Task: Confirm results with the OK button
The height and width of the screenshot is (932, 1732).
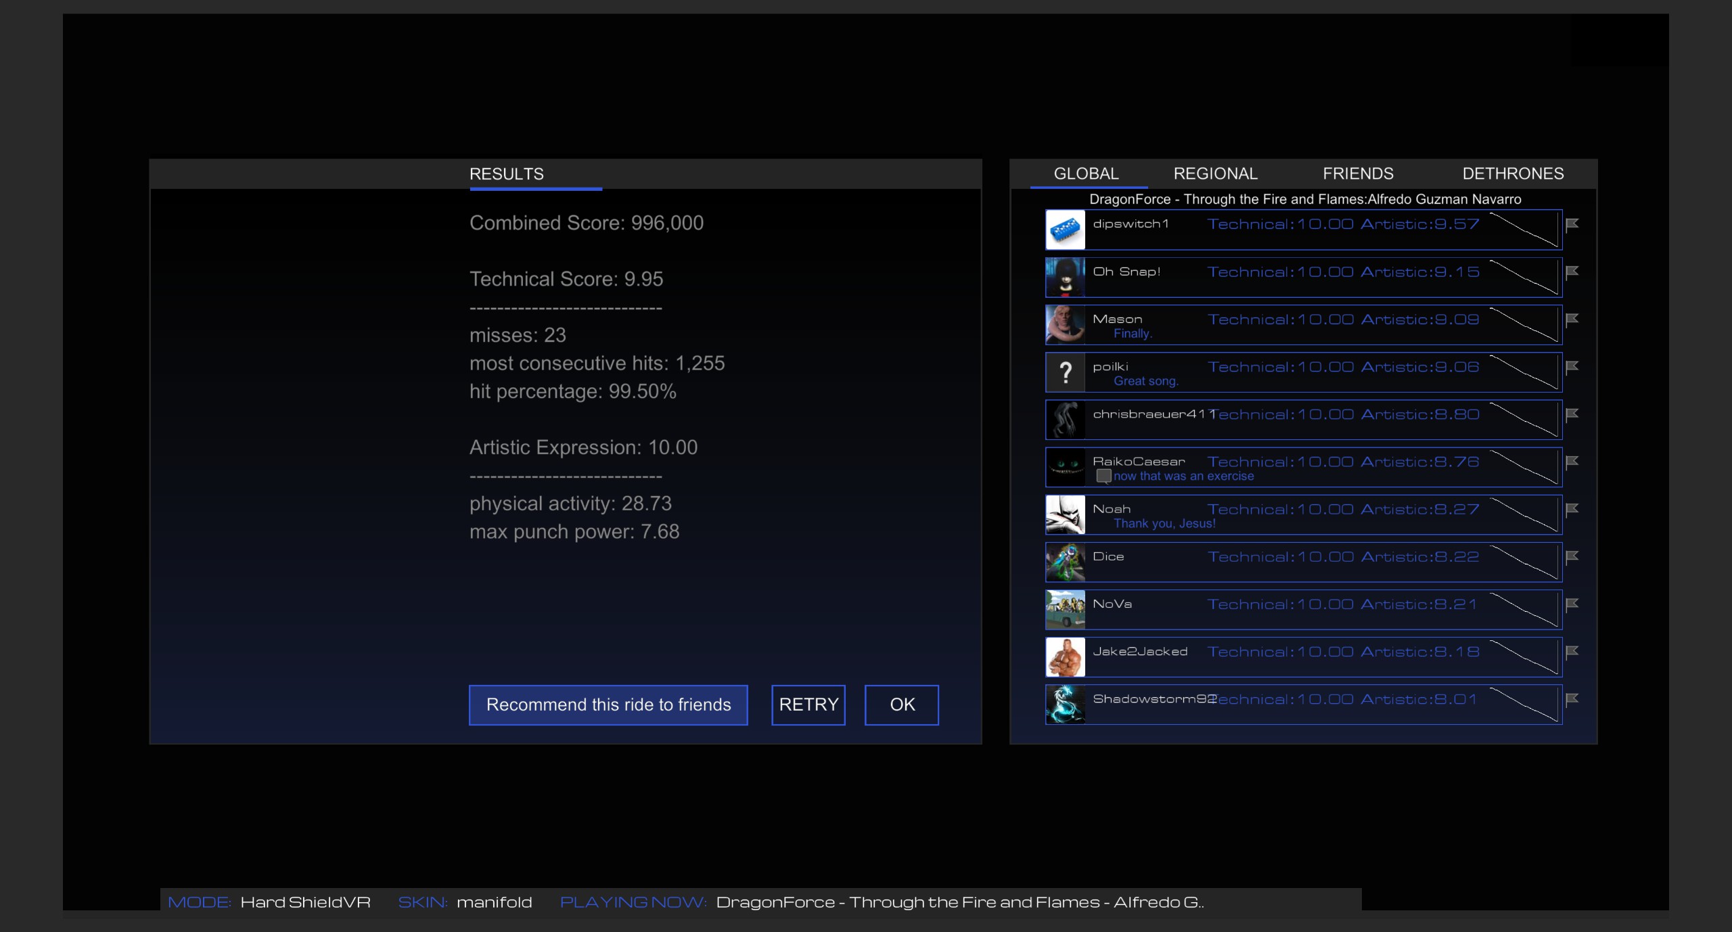Action: pyautogui.click(x=902, y=705)
